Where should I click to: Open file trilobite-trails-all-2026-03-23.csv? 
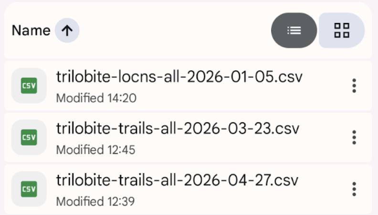(178, 129)
